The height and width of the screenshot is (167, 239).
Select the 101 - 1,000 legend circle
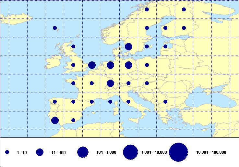83,152
